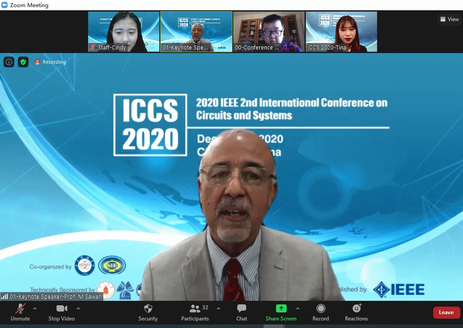Click the muted microphone icon on Staff-Cindy

pos(93,47)
